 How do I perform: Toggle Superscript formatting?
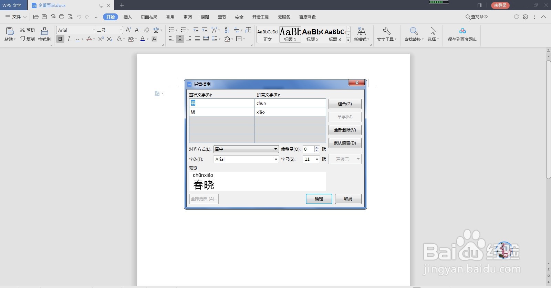click(x=101, y=39)
